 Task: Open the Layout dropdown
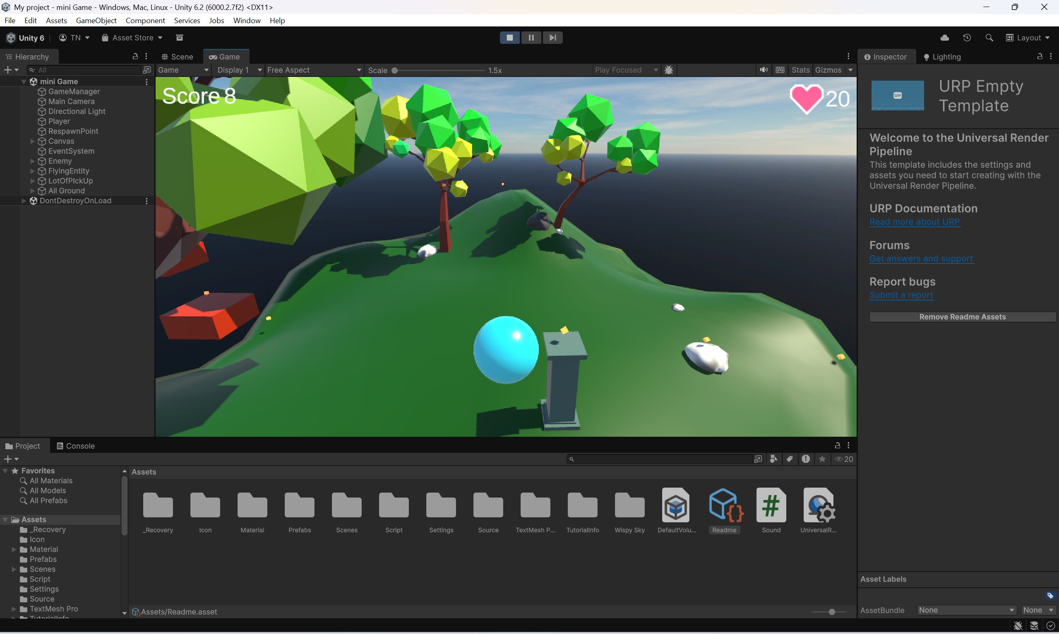[1028, 38]
